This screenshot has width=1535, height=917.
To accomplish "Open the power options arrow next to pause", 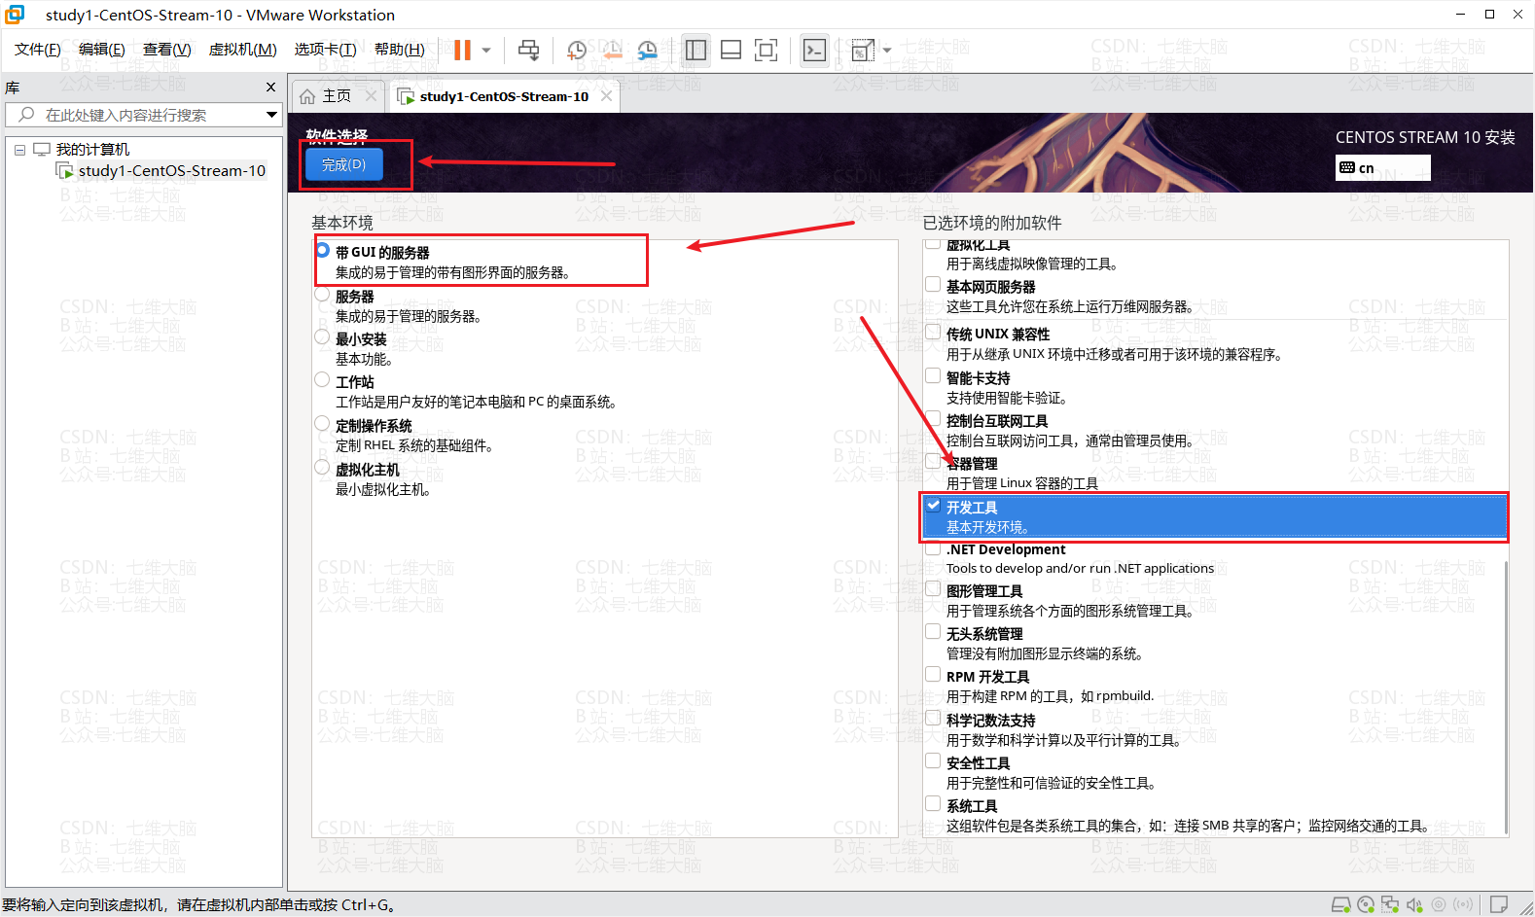I will pyautogui.click(x=486, y=50).
